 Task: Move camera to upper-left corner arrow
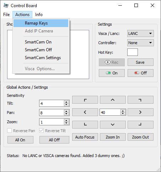click(85, 100)
